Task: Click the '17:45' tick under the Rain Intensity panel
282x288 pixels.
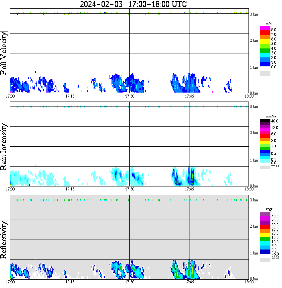Action: (x=189, y=189)
